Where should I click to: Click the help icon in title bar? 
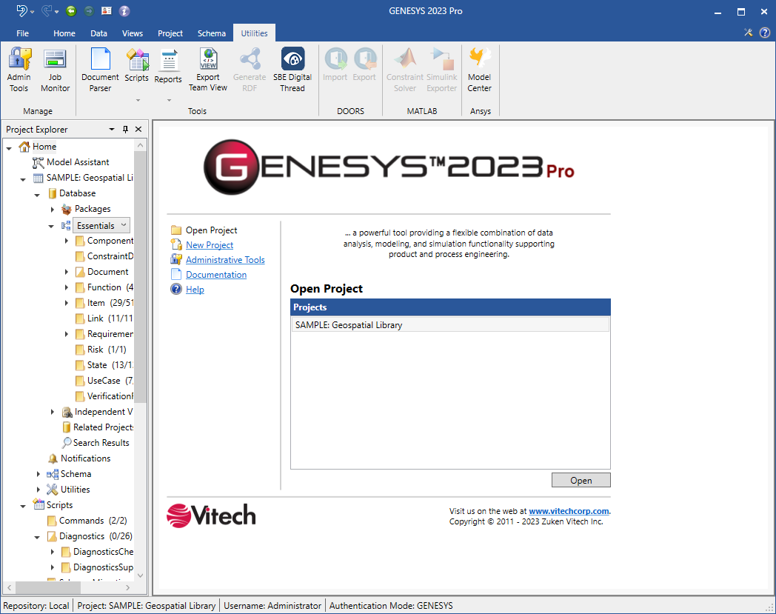(765, 33)
